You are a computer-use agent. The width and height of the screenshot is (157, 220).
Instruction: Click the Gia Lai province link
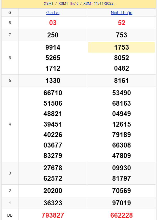pyautogui.click(x=53, y=13)
